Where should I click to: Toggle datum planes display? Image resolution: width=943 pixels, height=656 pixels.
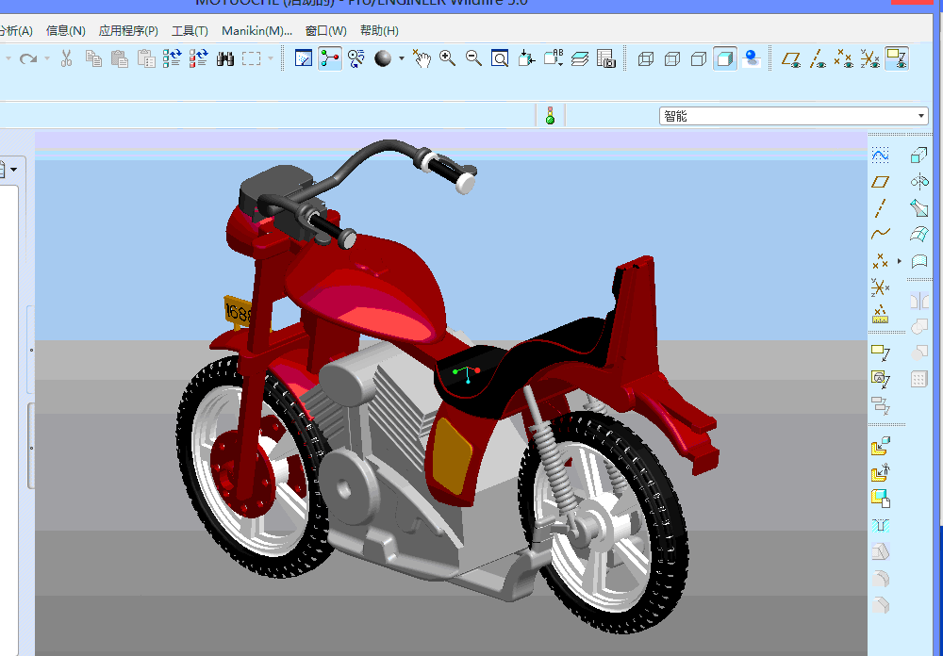pos(791,58)
